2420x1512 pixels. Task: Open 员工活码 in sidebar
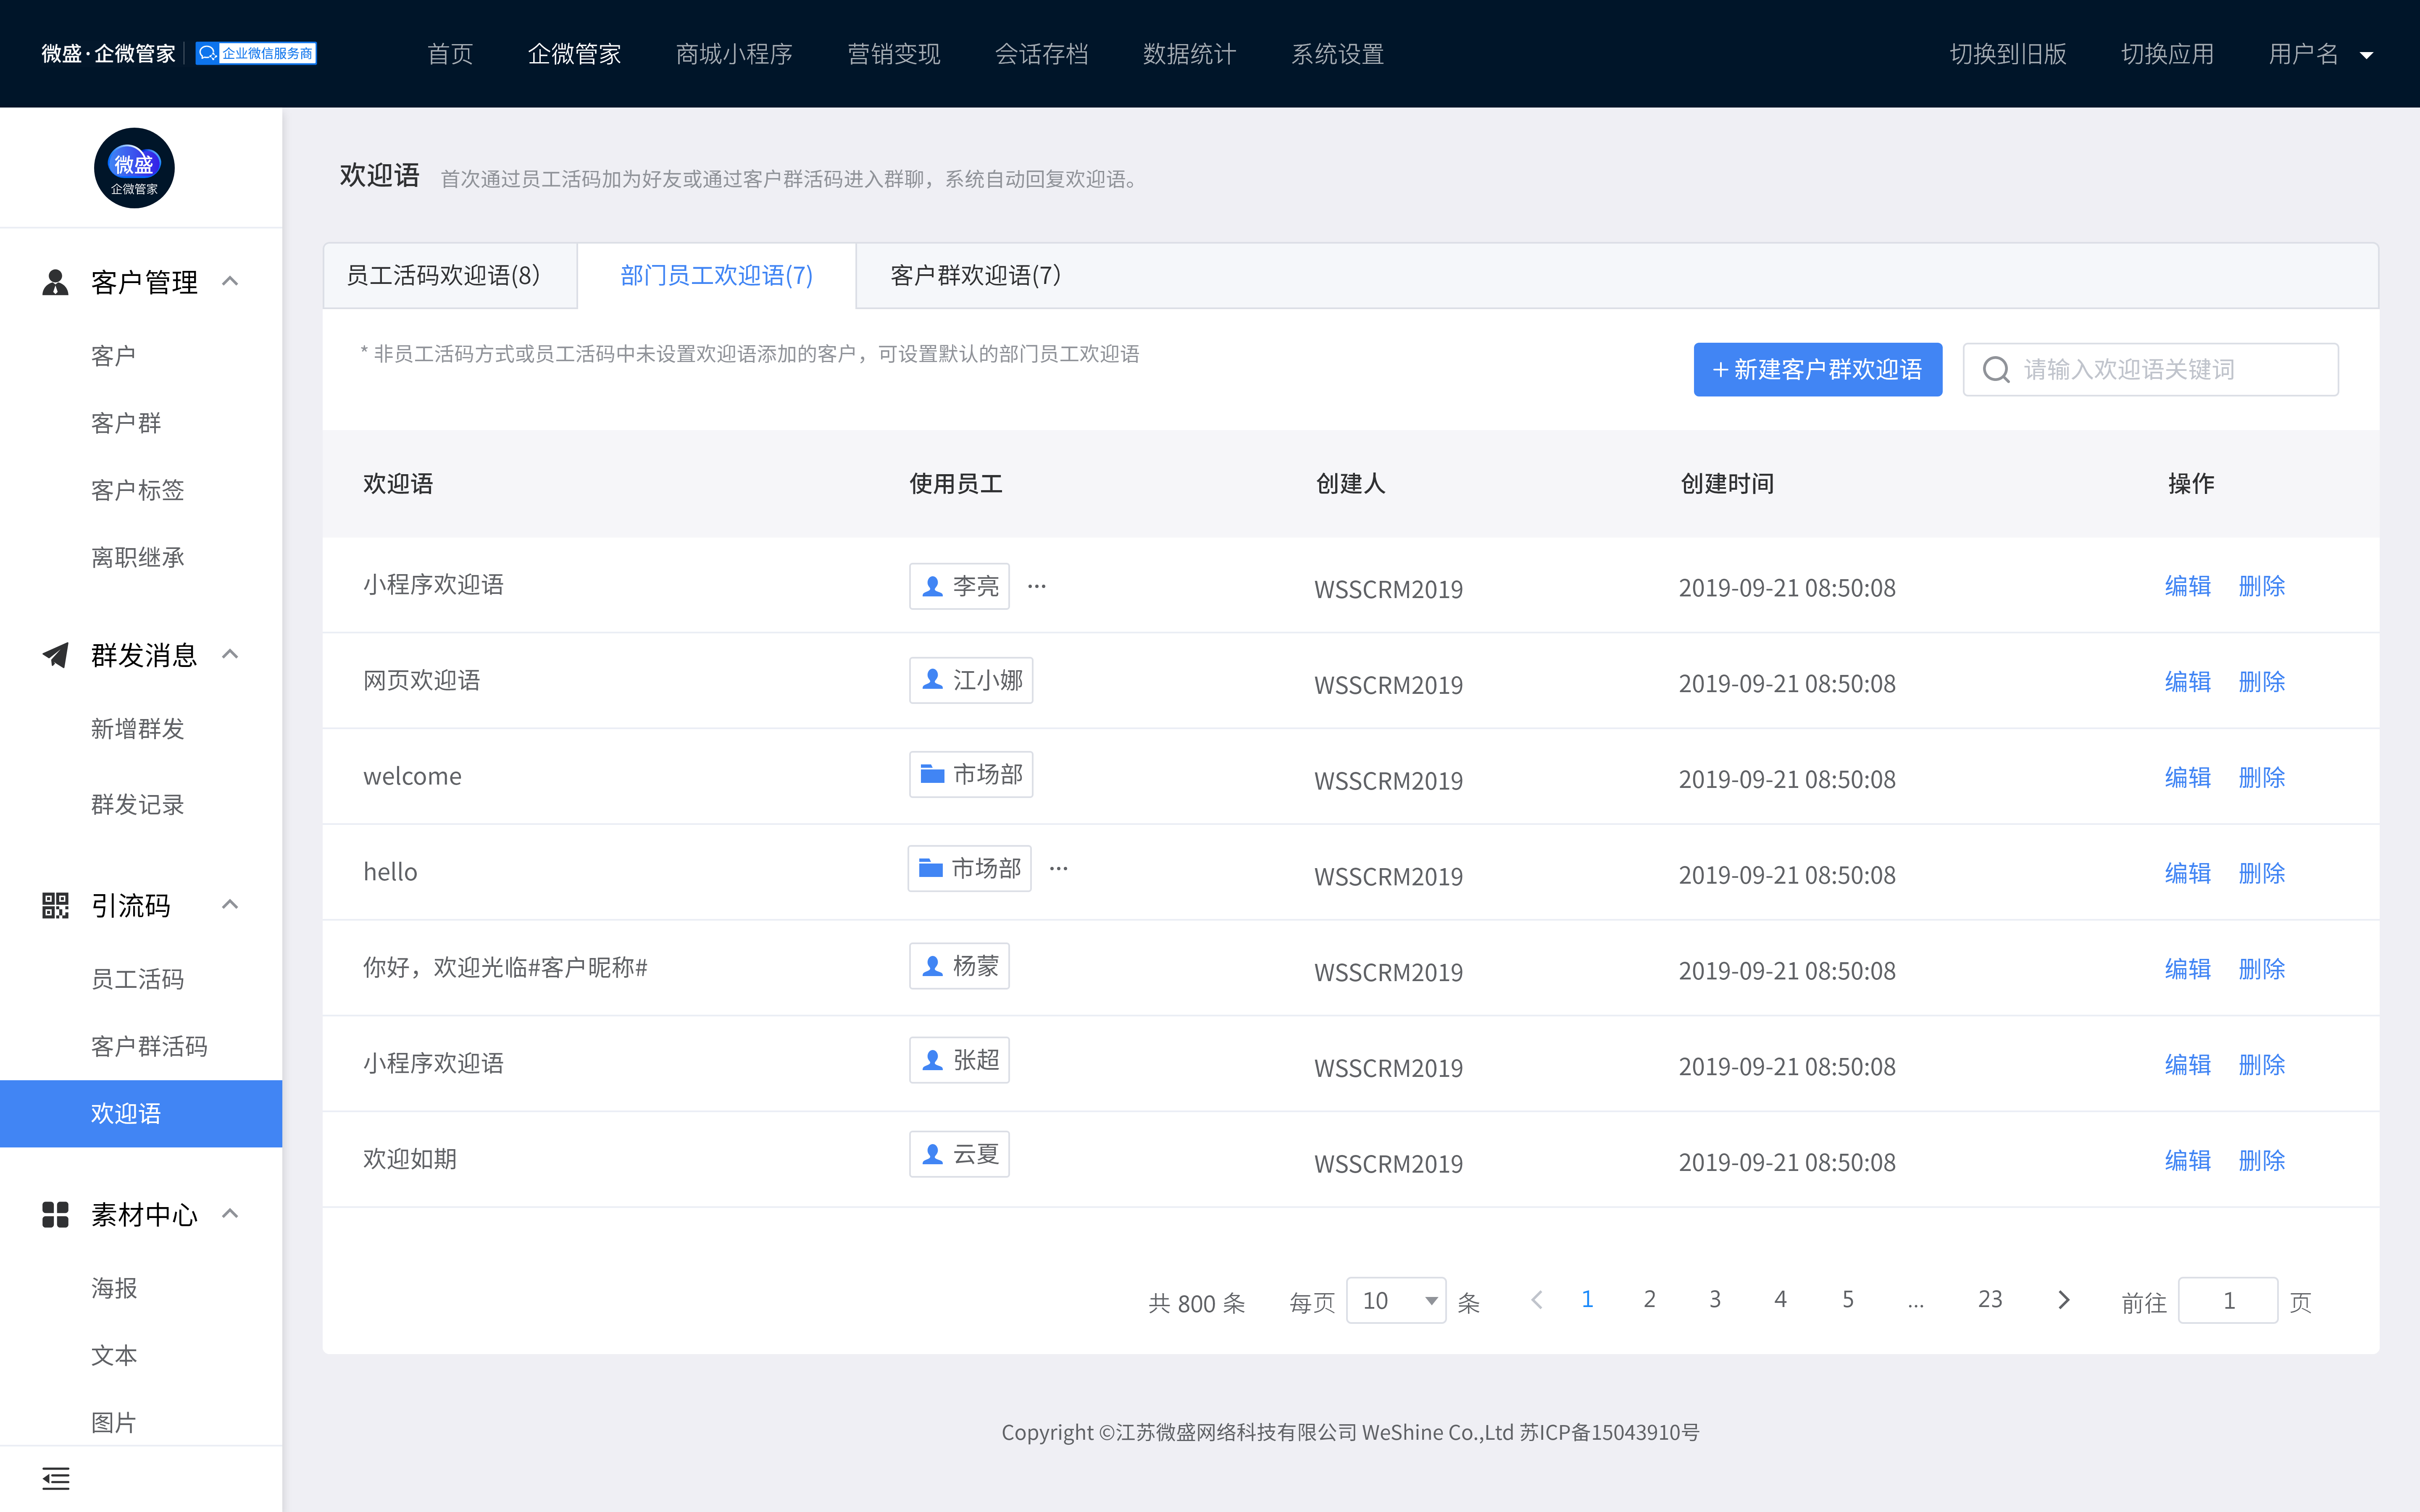138,979
